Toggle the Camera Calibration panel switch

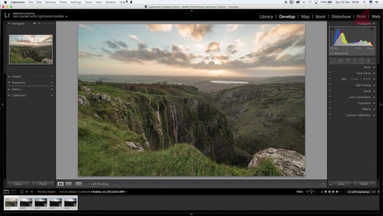pyautogui.click(x=330, y=114)
